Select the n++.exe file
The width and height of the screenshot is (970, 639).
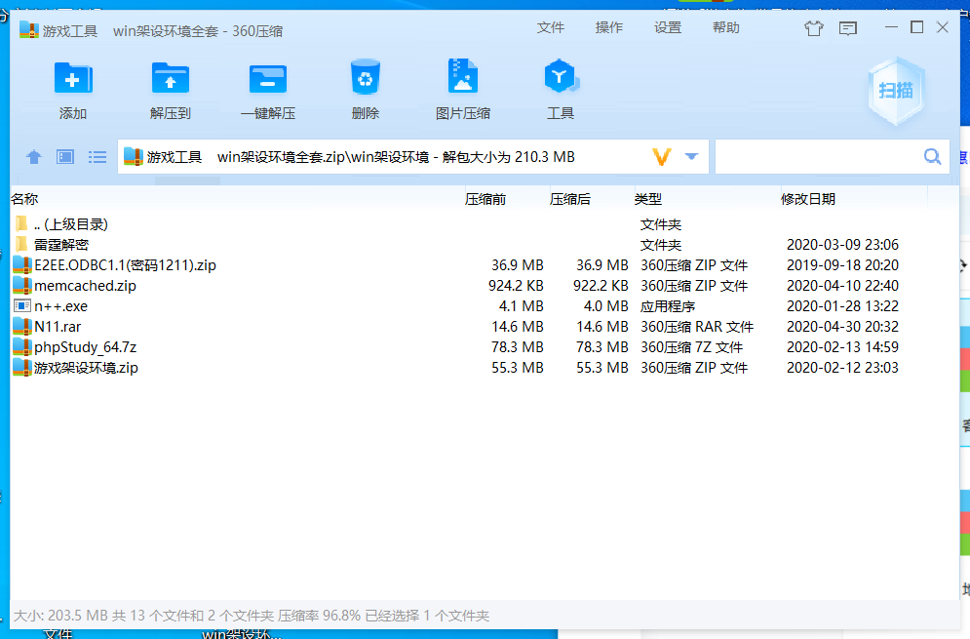485,306
